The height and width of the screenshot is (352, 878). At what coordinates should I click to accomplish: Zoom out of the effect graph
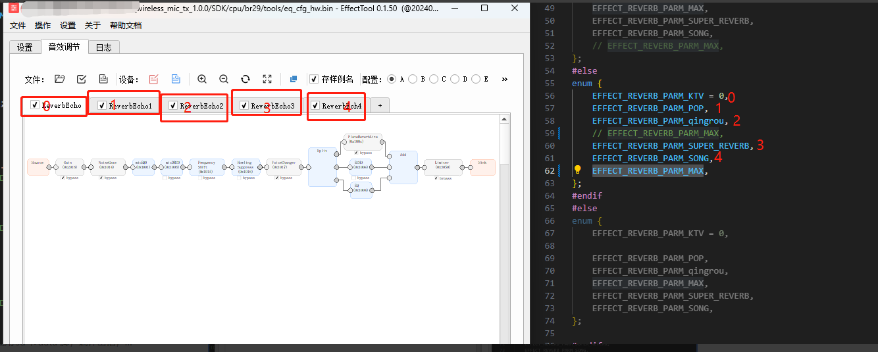(224, 79)
